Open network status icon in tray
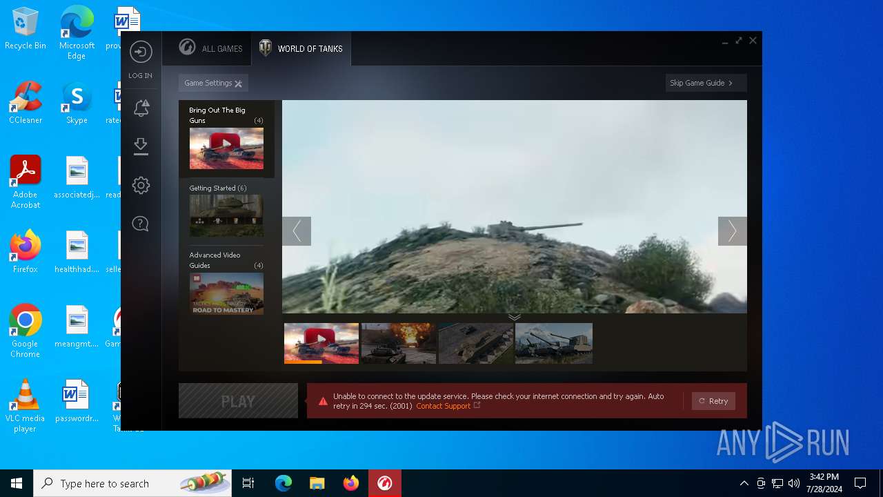The image size is (883, 497). click(x=777, y=483)
